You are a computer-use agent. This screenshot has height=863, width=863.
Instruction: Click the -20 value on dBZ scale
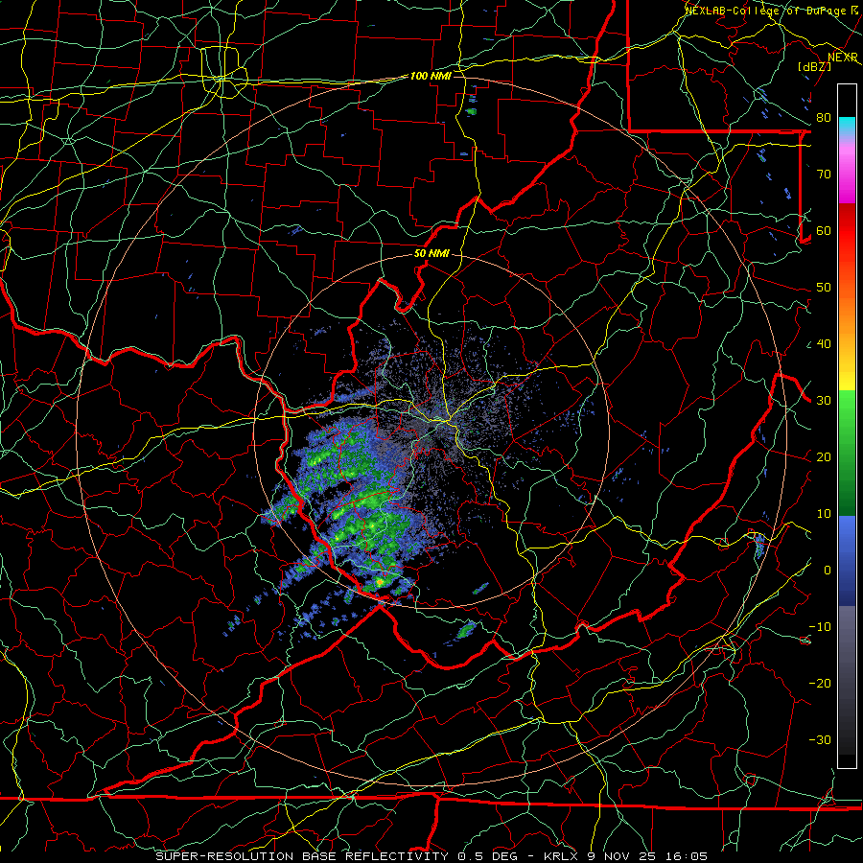click(820, 684)
